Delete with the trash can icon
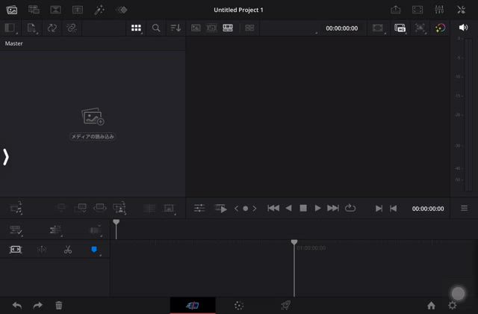478x314 pixels. pyautogui.click(x=59, y=305)
